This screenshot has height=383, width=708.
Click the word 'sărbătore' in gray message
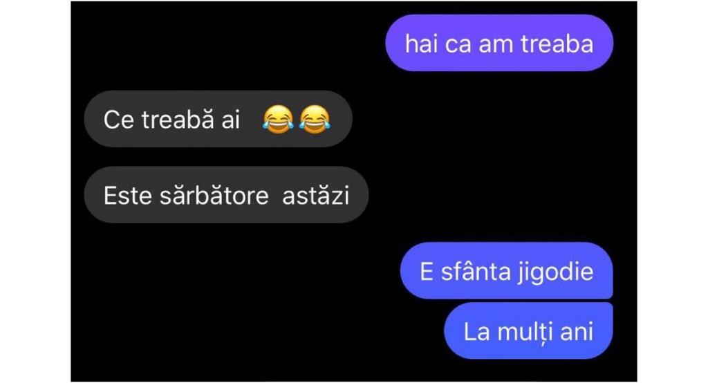pos(214,196)
